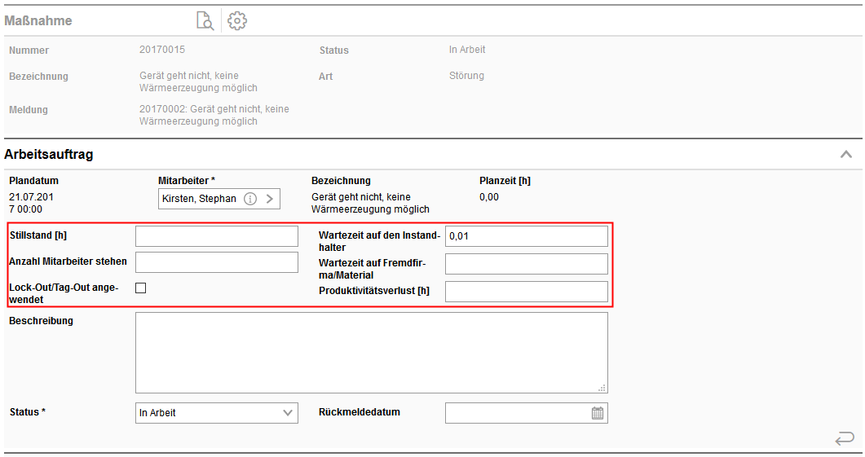Click the arrow next to Mitarbeiter info icon
Viewport: 865px width, 457px height.
270,199
